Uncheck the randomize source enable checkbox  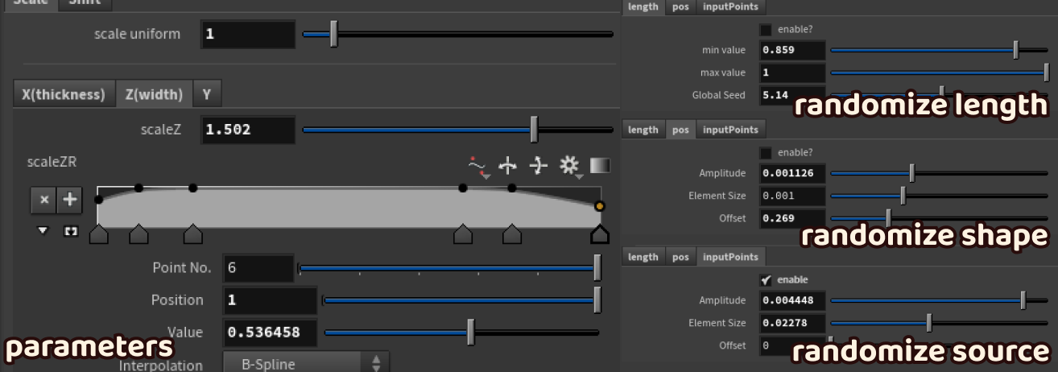coord(766,279)
